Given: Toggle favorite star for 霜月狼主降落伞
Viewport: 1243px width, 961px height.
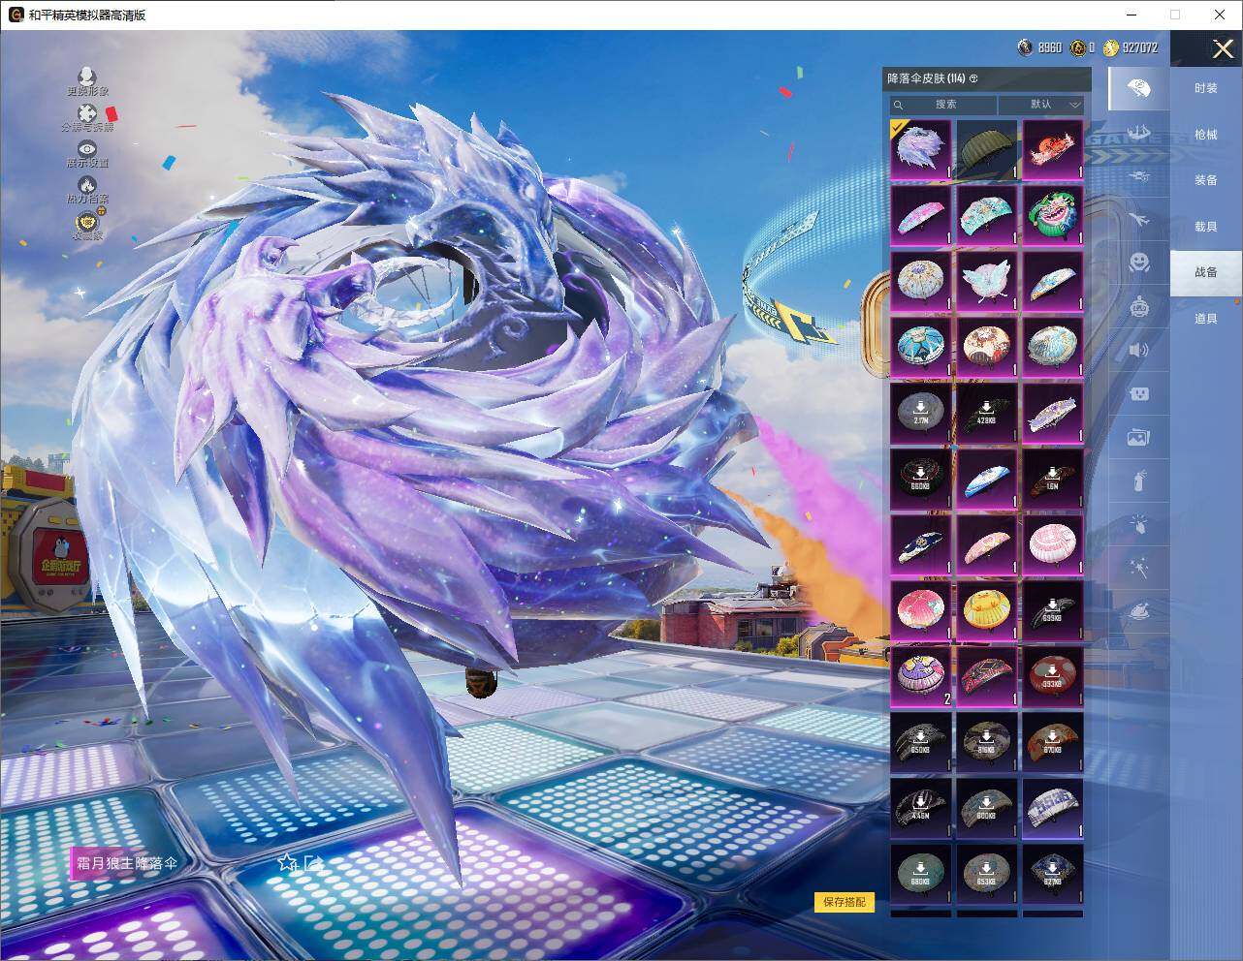Looking at the screenshot, I should click(x=287, y=862).
